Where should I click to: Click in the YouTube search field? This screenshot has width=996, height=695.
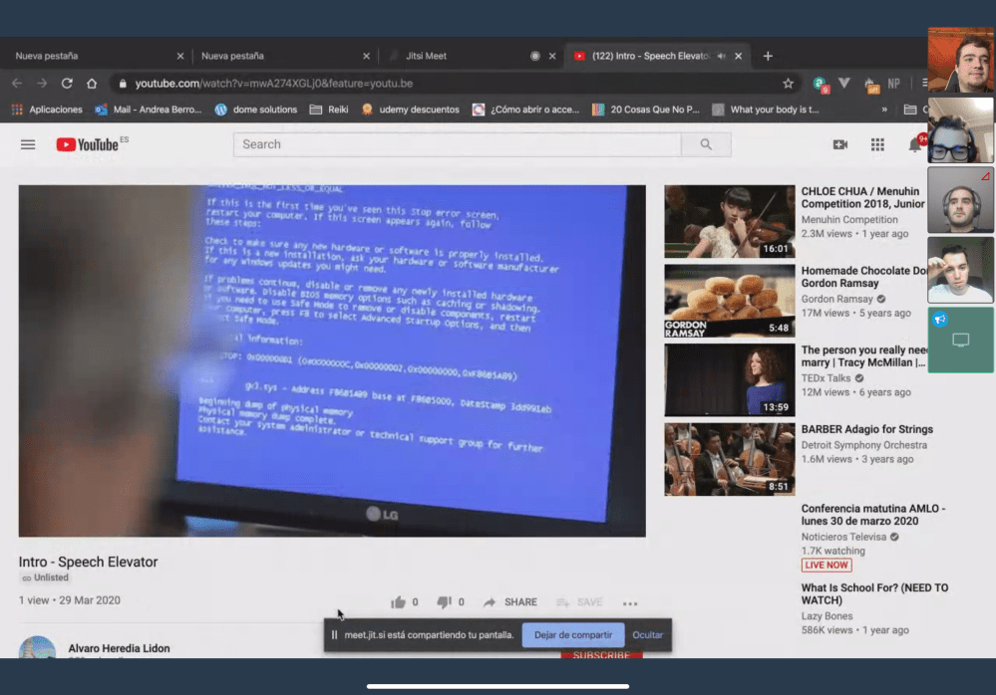457,144
